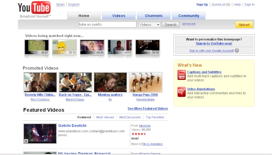Play the Sofia danza thumbnail 05:35
This screenshot has height=155, width=272.
[x=148, y=47]
